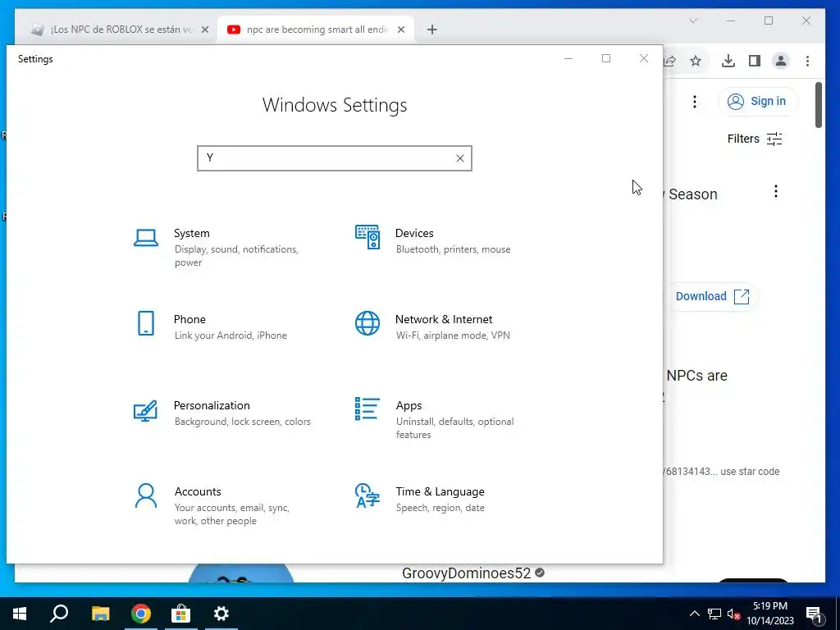Open the Time & Language icon
Image resolution: width=840 pixels, height=630 pixels.
click(x=367, y=495)
